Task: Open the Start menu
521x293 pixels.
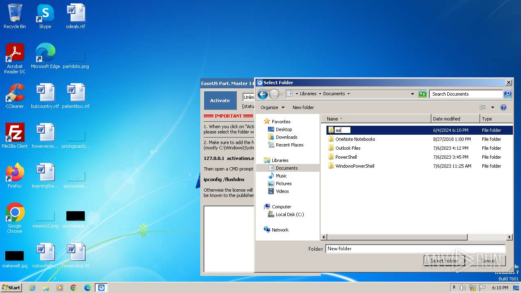Action: coord(11,288)
